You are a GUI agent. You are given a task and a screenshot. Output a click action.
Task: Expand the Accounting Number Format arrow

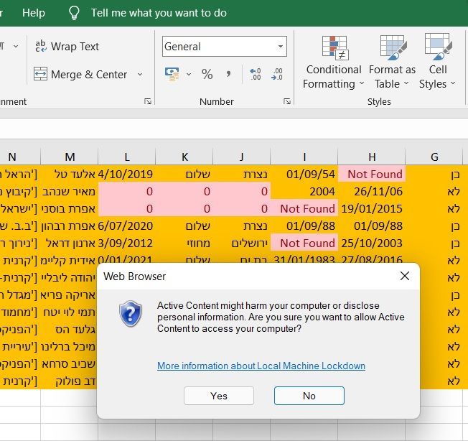pyautogui.click(x=189, y=74)
